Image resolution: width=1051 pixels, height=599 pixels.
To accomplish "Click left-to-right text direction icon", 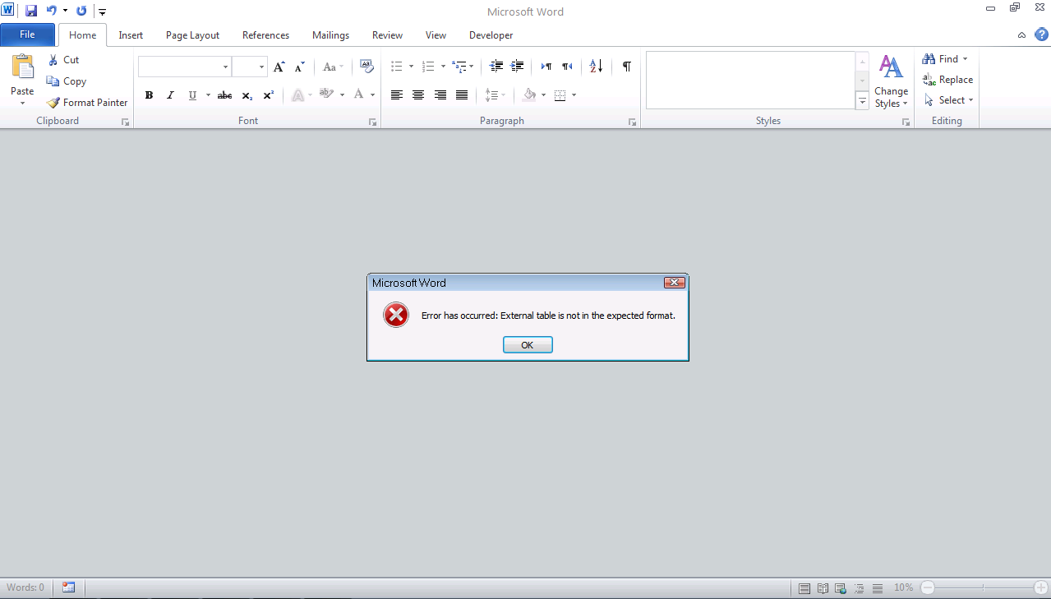I will pyautogui.click(x=546, y=67).
